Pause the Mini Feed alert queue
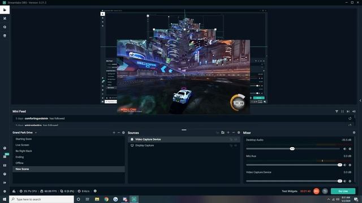Viewport: 362px width, 203px height. [x=342, y=112]
